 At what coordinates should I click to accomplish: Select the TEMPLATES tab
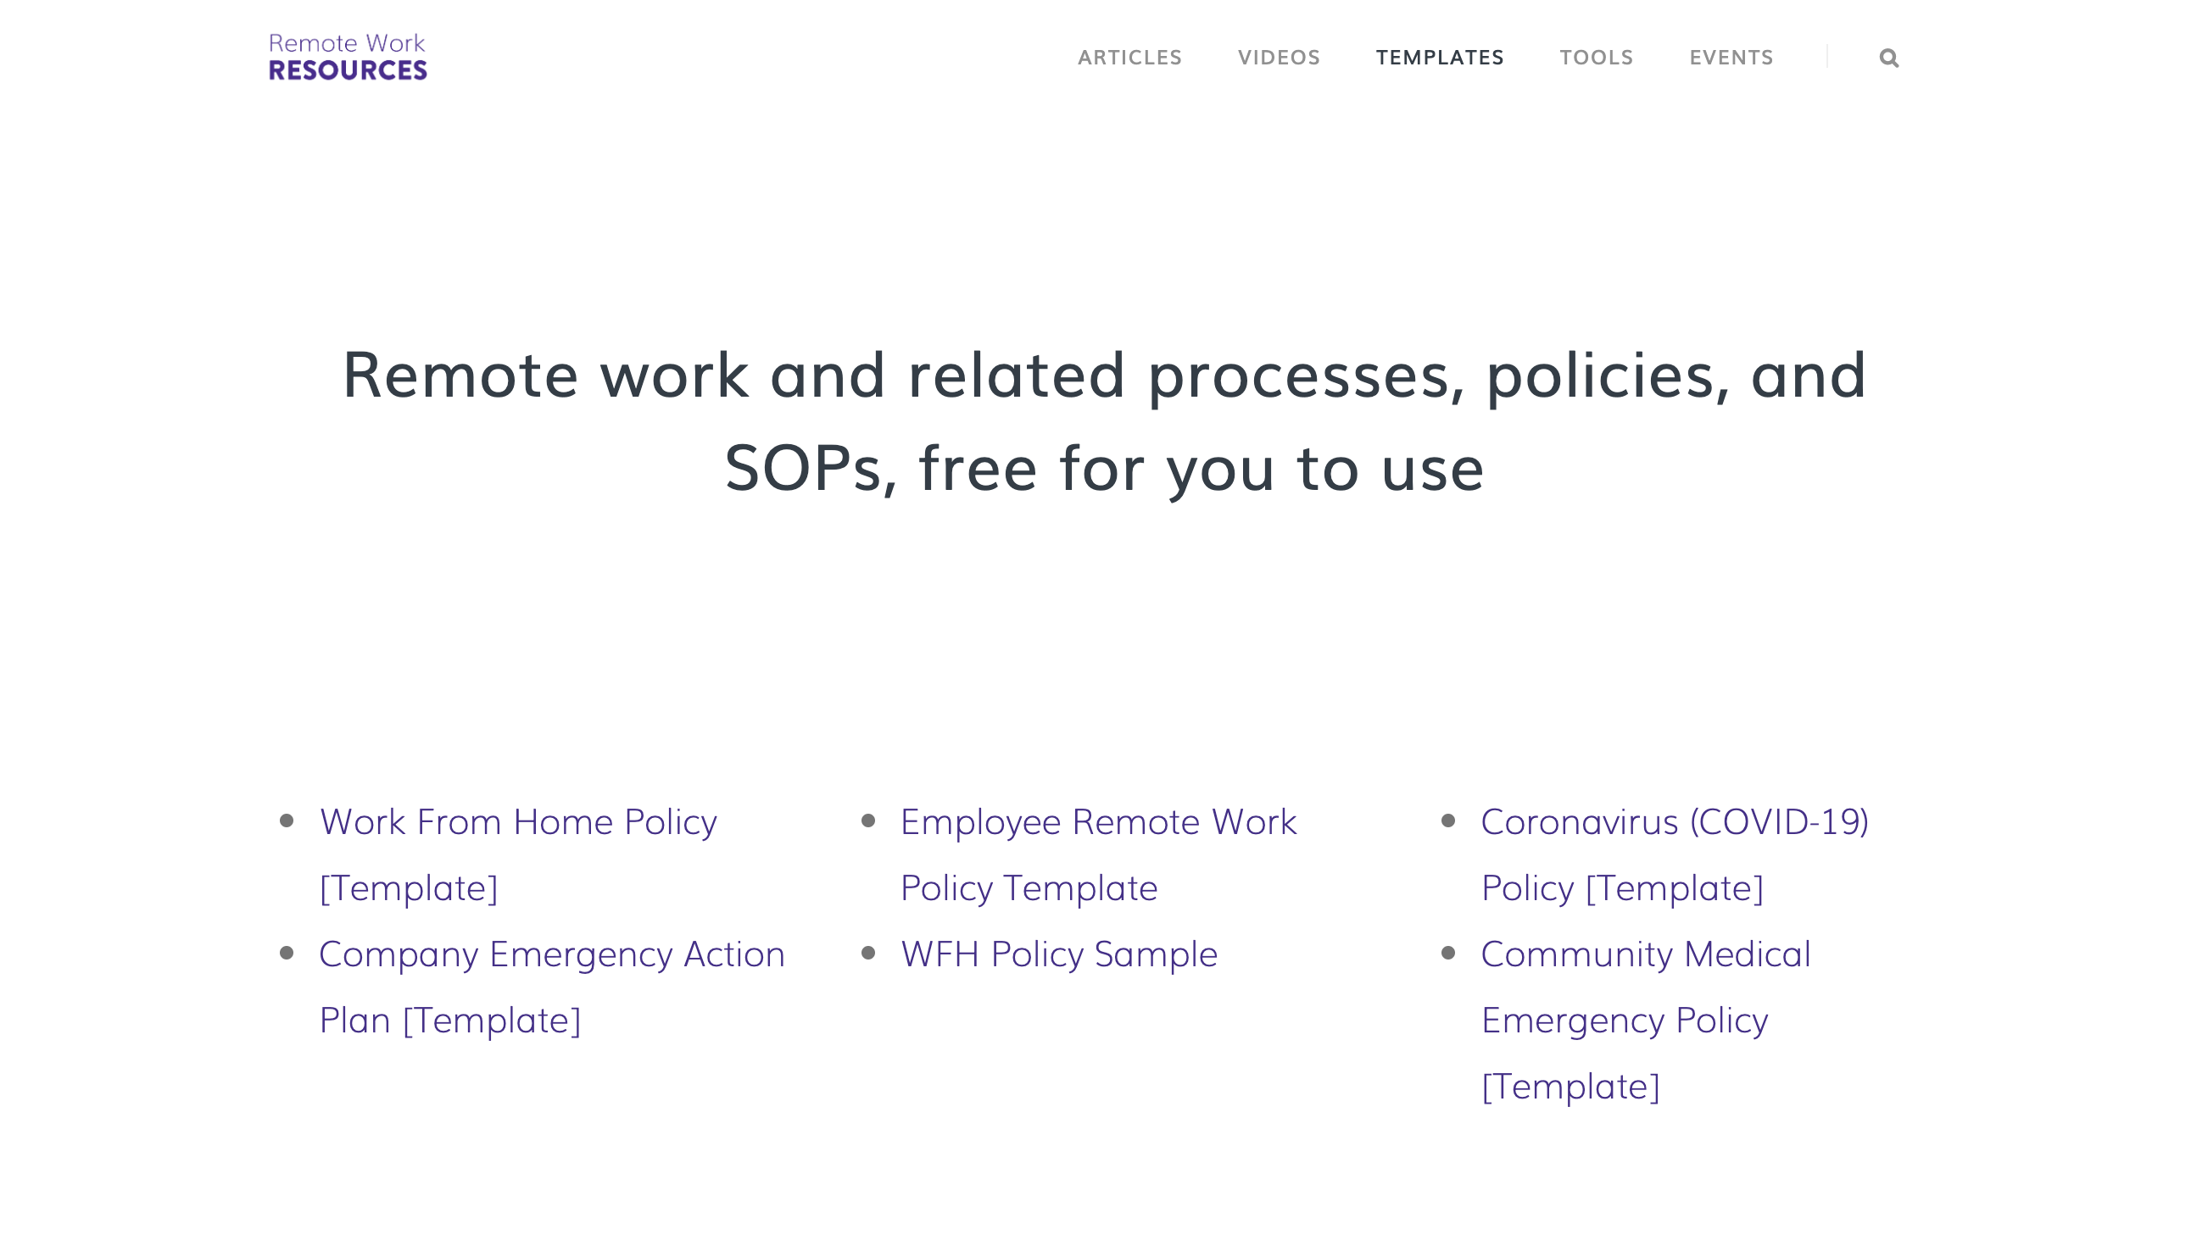tap(1441, 58)
